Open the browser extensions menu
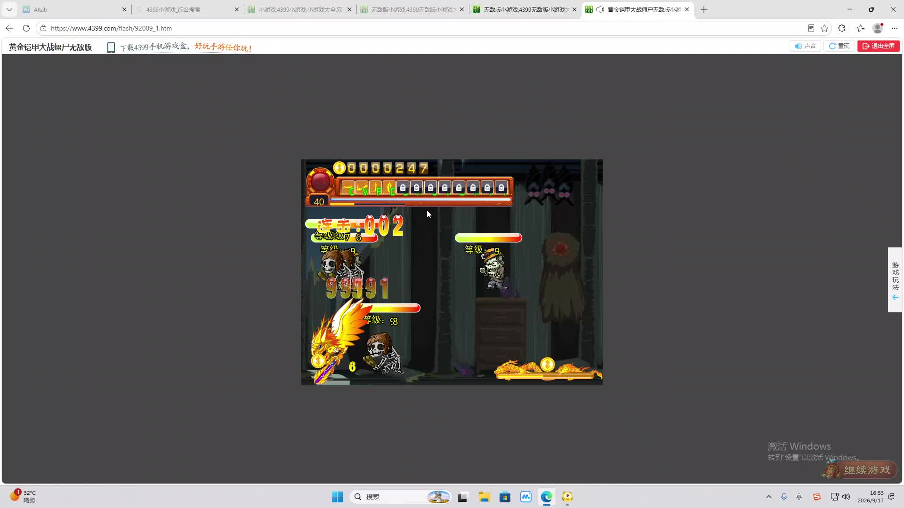904x508 pixels. click(x=842, y=28)
